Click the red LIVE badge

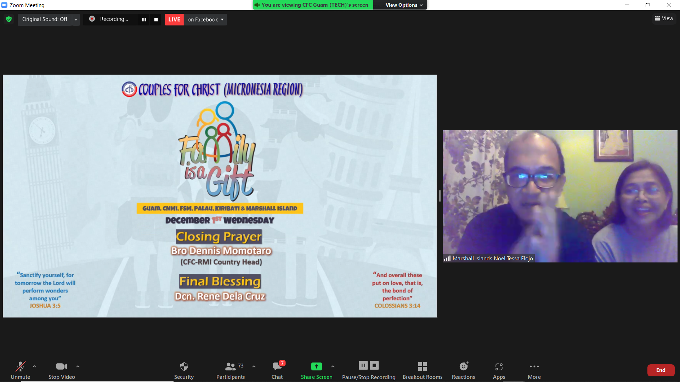(174, 19)
